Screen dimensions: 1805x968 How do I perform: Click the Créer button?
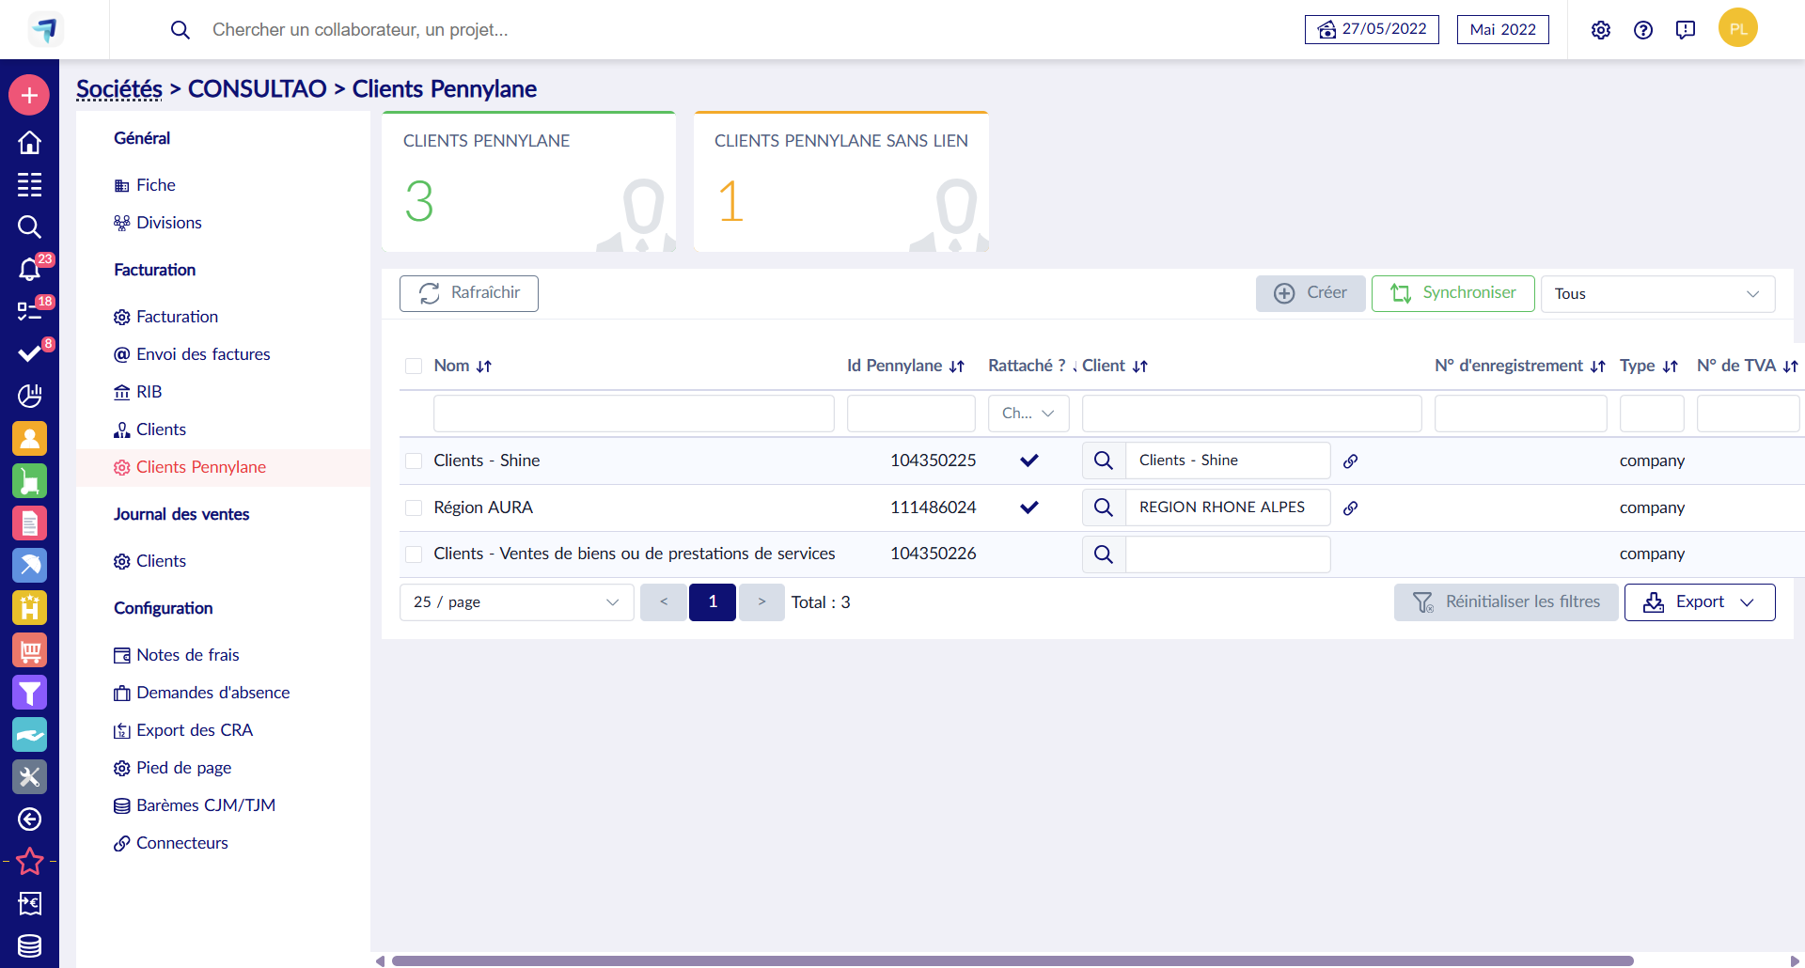[1311, 293]
